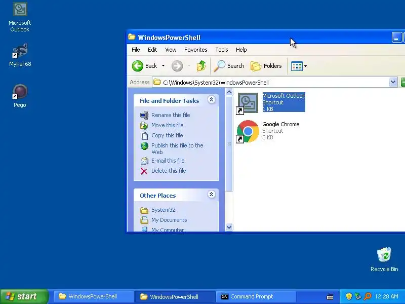Toggle the Folders pane button
The width and height of the screenshot is (405, 304).
(x=266, y=66)
